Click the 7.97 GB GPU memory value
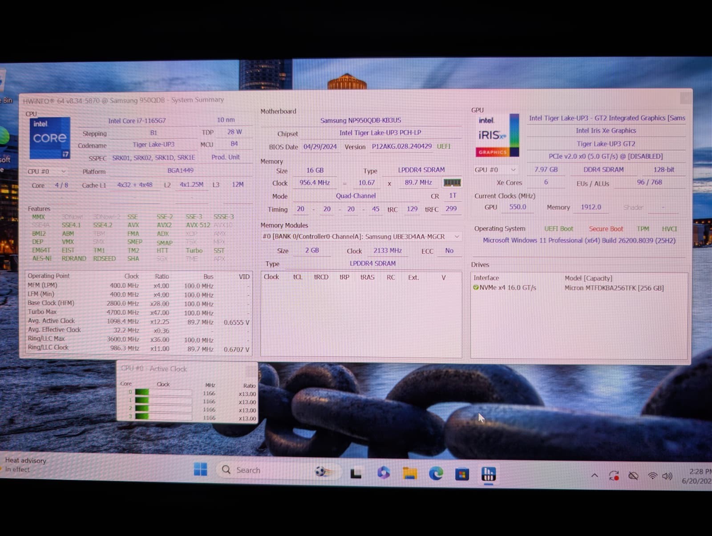Image resolution: width=712 pixels, height=536 pixels. pos(546,170)
